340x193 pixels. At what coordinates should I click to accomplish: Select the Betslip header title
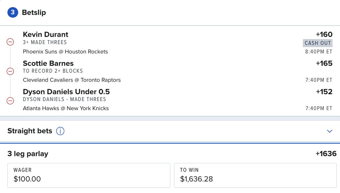34,13
